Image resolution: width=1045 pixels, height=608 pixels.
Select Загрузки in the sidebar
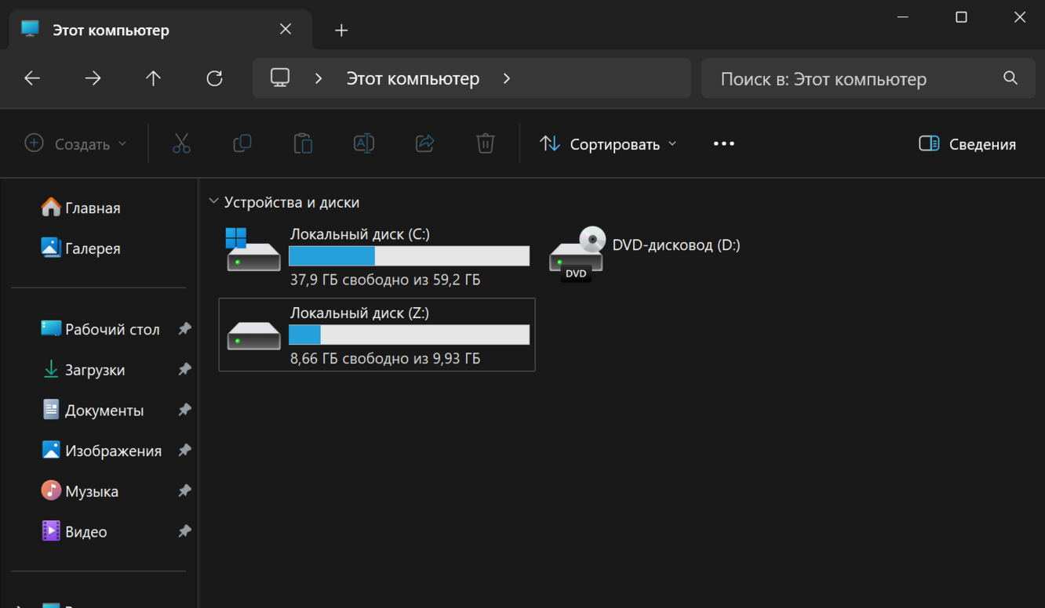94,370
